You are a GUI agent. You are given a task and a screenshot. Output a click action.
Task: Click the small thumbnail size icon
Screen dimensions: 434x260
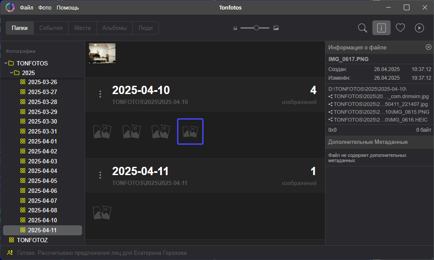pyautogui.click(x=235, y=28)
